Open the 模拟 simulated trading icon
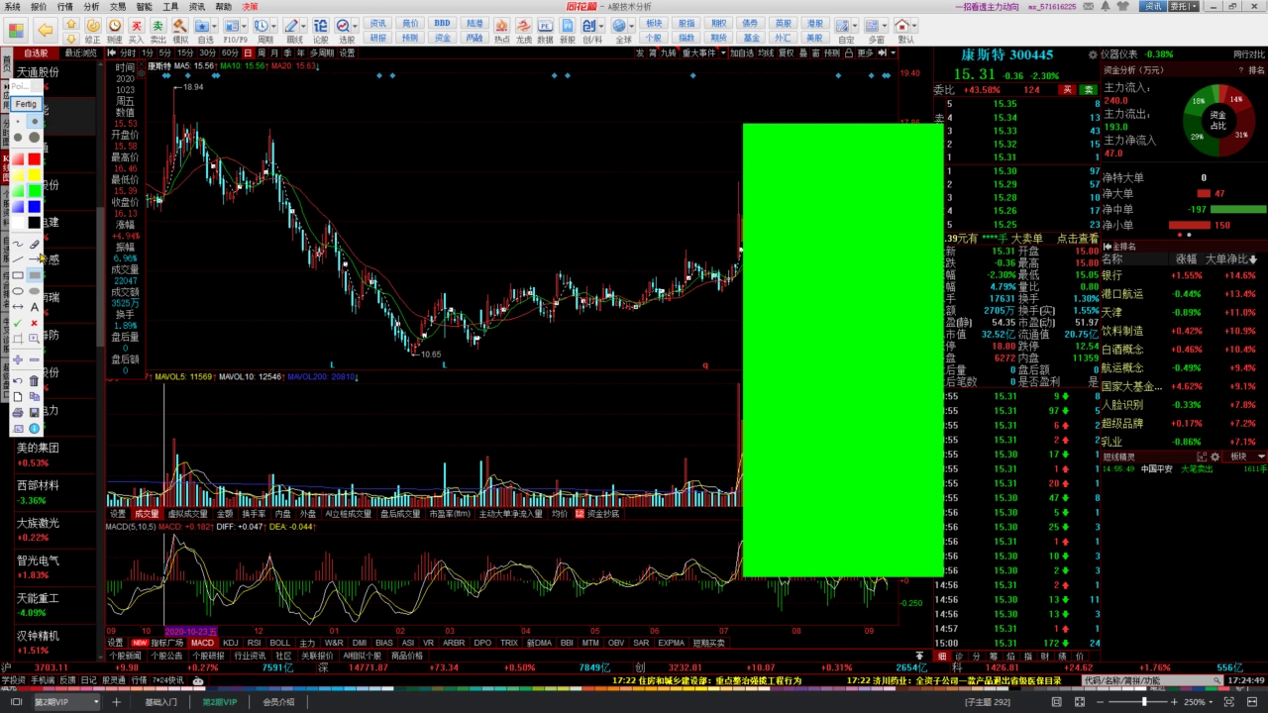 tap(180, 30)
